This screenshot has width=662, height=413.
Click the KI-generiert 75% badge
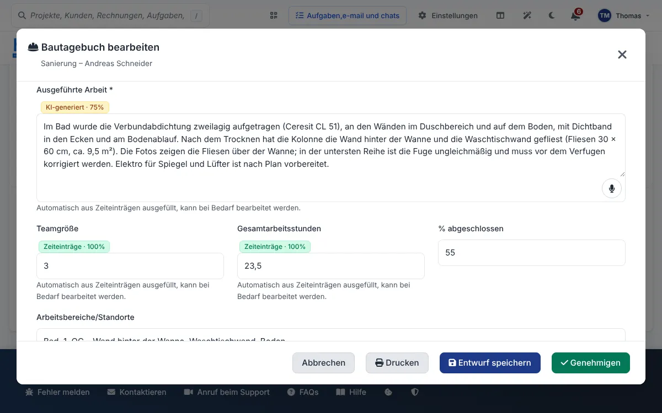(75, 107)
